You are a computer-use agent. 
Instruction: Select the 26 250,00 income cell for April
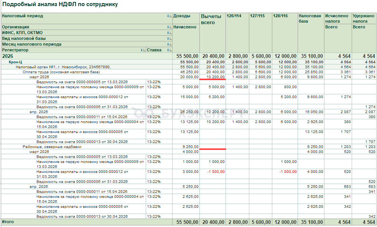[186, 112]
